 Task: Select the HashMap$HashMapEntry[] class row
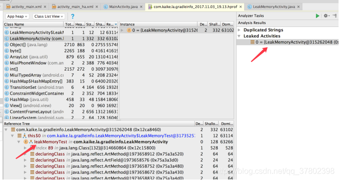tap(61, 81)
